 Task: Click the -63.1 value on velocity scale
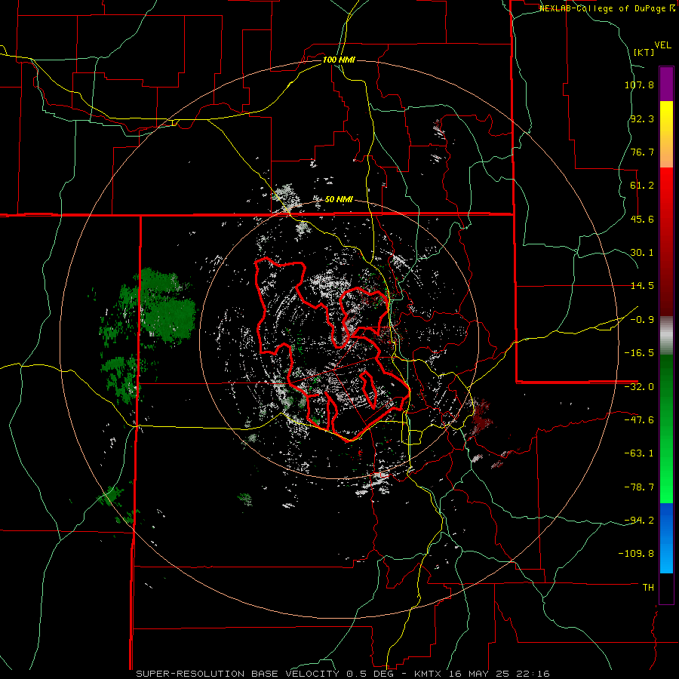point(639,453)
